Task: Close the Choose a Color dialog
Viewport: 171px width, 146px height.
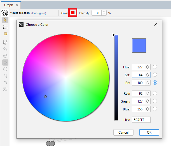Action: click(156, 24)
